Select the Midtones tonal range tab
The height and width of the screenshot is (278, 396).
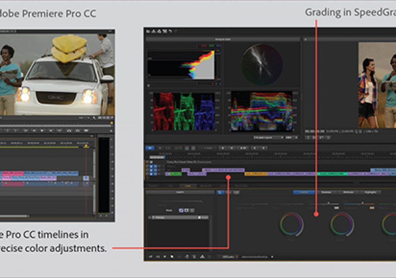(348, 192)
